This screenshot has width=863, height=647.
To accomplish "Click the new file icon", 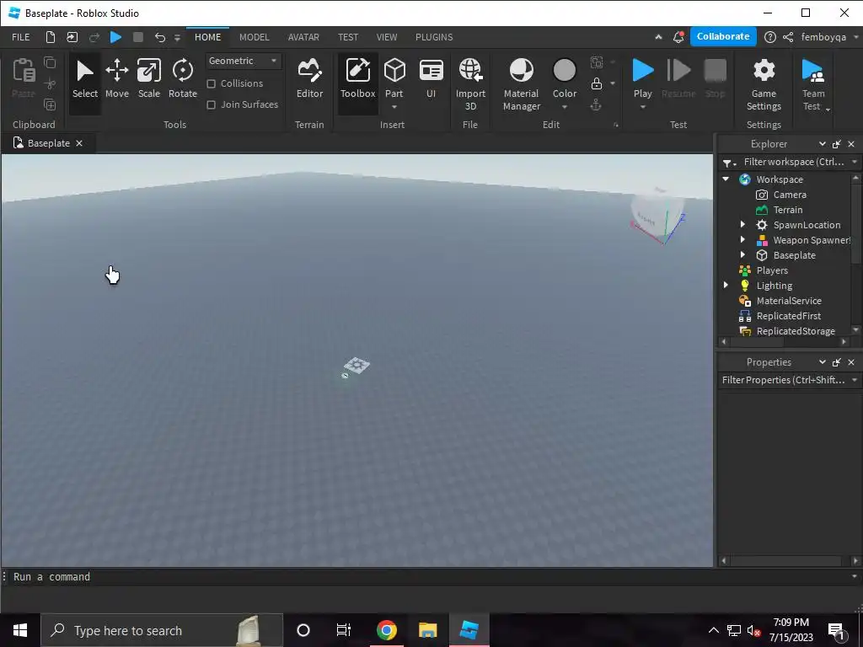I will 50,37.
